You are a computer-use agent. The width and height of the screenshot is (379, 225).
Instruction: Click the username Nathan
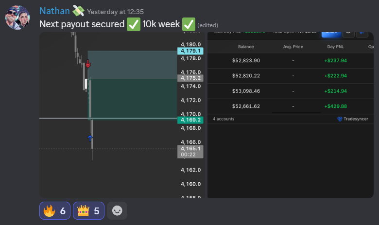click(x=54, y=11)
